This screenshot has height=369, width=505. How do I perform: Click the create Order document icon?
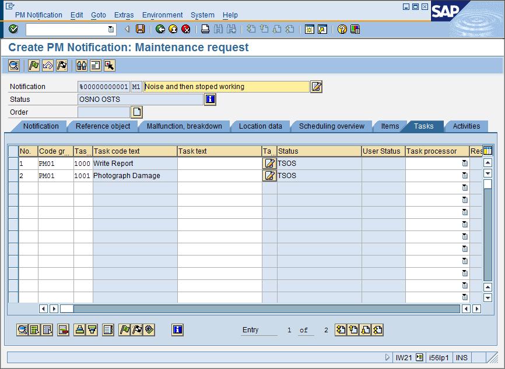[x=136, y=112]
